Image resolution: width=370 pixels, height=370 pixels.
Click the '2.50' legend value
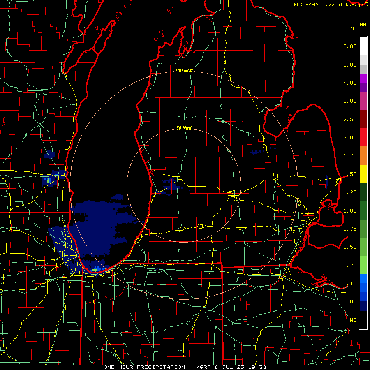click(350, 119)
